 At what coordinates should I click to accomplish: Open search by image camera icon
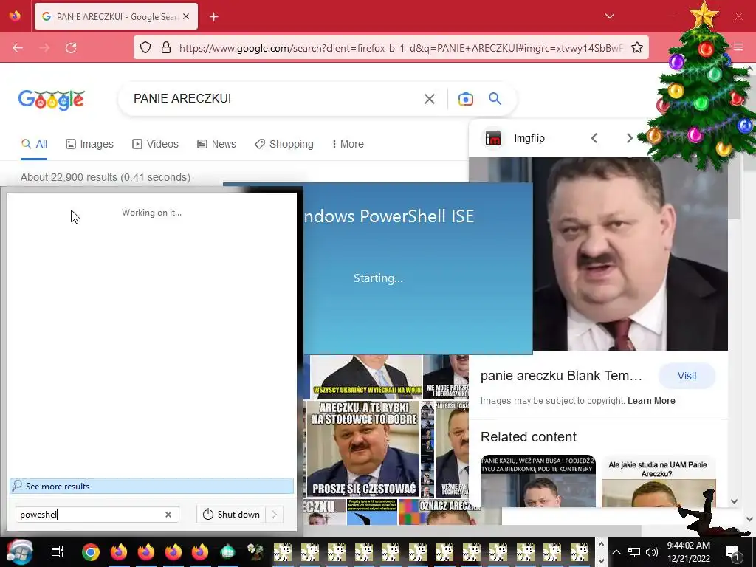(x=465, y=99)
